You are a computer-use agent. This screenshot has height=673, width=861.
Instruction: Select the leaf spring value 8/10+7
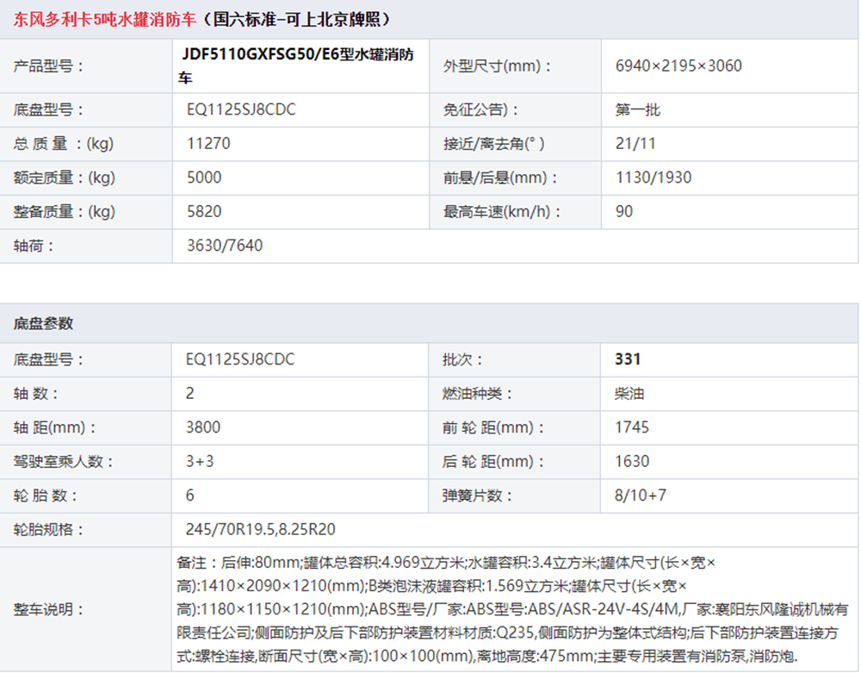coord(641,495)
